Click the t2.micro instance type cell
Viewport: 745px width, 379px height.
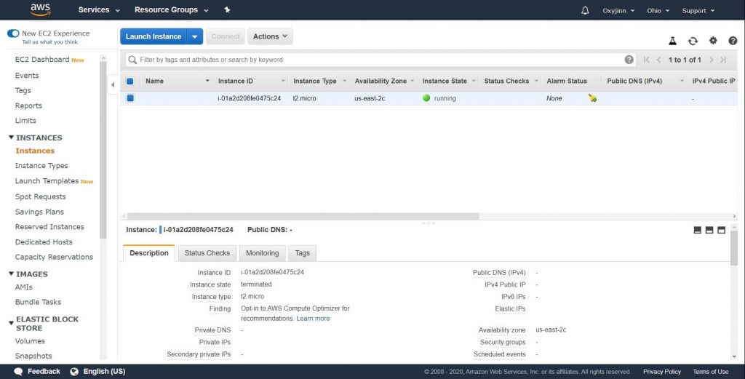click(305, 98)
